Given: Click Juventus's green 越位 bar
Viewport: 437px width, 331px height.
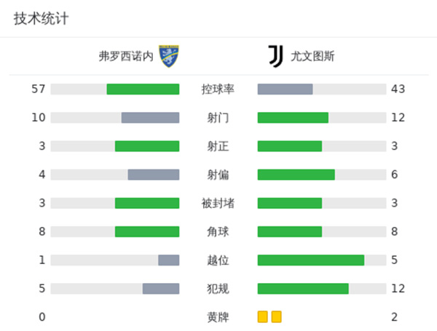Looking at the screenshot, I should click(x=311, y=260).
